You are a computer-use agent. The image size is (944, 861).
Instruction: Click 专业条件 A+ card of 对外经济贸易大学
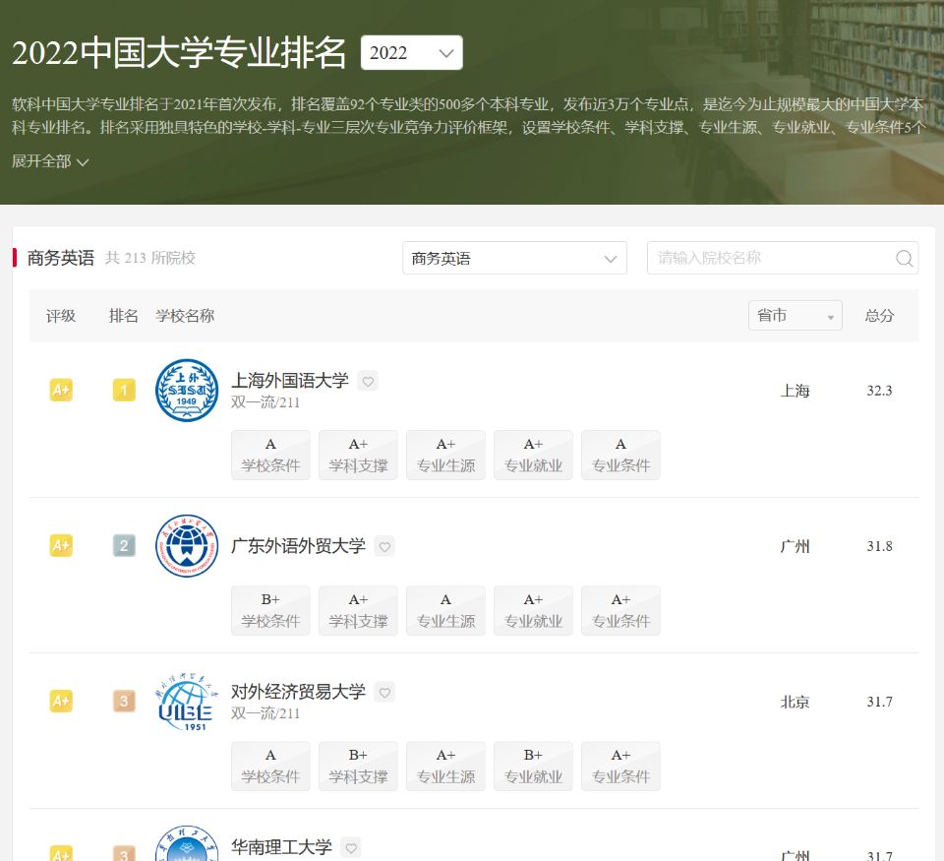tap(620, 767)
